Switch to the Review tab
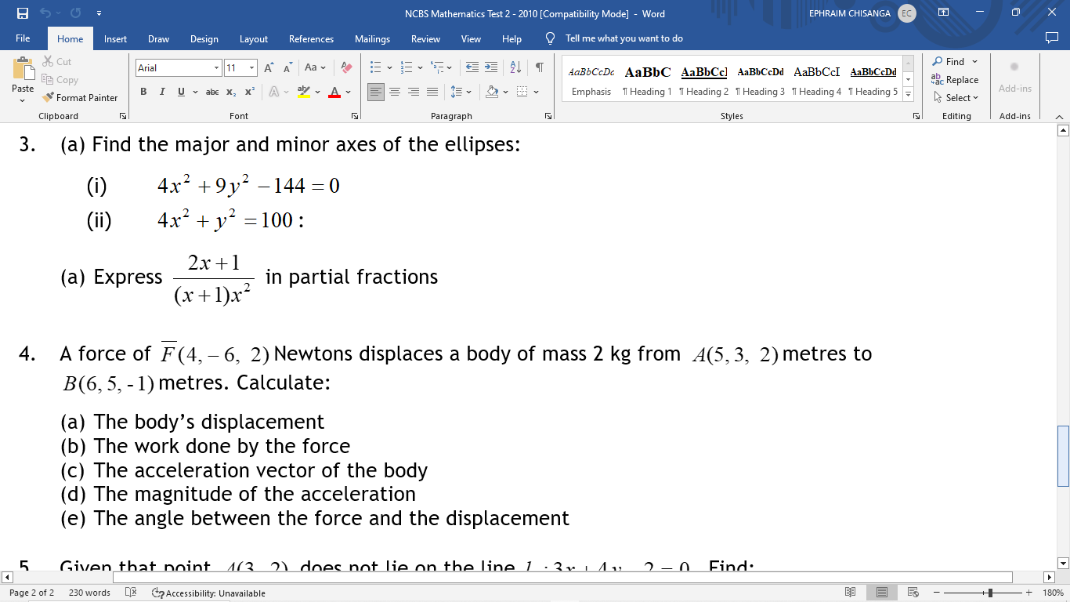Viewport: 1070px width, 602px height. tap(425, 38)
